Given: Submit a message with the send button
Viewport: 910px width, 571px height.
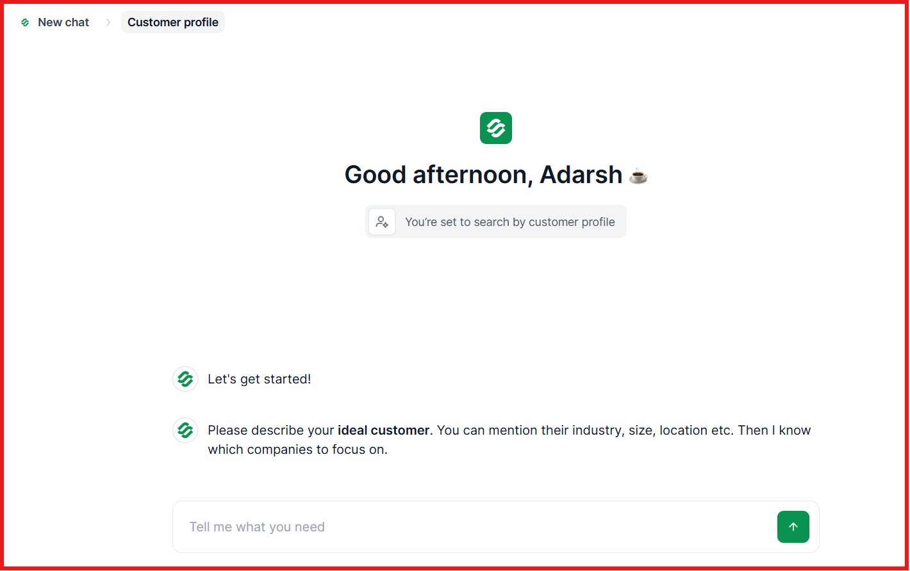Looking at the screenshot, I should (793, 526).
